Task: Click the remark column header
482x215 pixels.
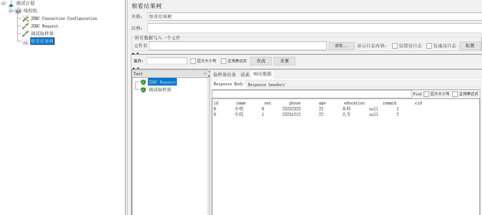Action: point(390,103)
